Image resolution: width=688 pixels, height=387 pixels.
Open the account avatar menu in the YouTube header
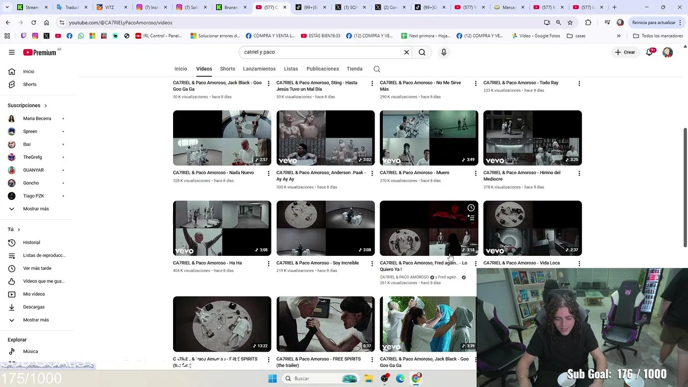(668, 52)
